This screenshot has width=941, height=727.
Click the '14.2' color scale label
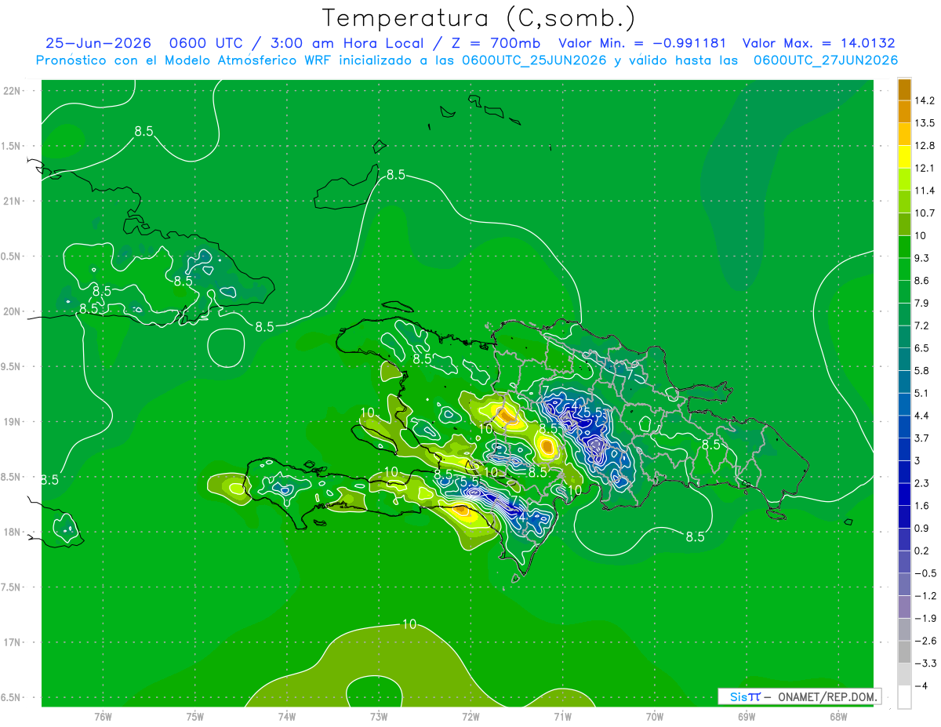point(923,100)
